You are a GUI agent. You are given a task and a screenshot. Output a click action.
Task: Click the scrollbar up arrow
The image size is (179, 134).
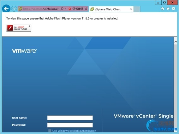tap(176, 42)
